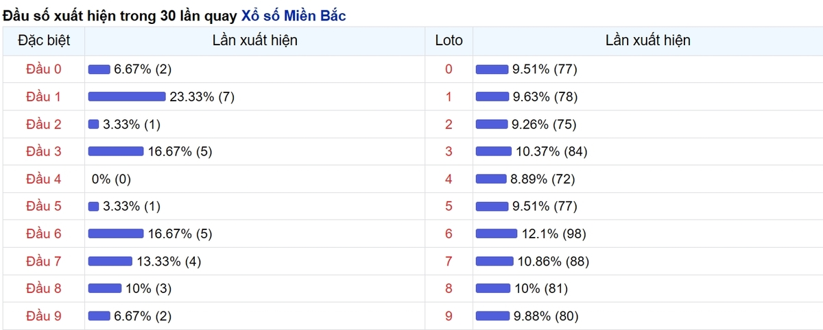Click the Loto 6 bar showing 12.1% (98)

coord(497,233)
